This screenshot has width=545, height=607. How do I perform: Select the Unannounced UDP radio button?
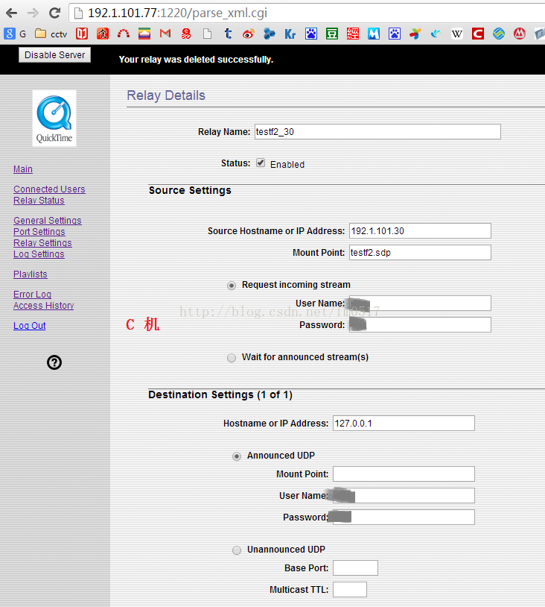pyautogui.click(x=237, y=550)
